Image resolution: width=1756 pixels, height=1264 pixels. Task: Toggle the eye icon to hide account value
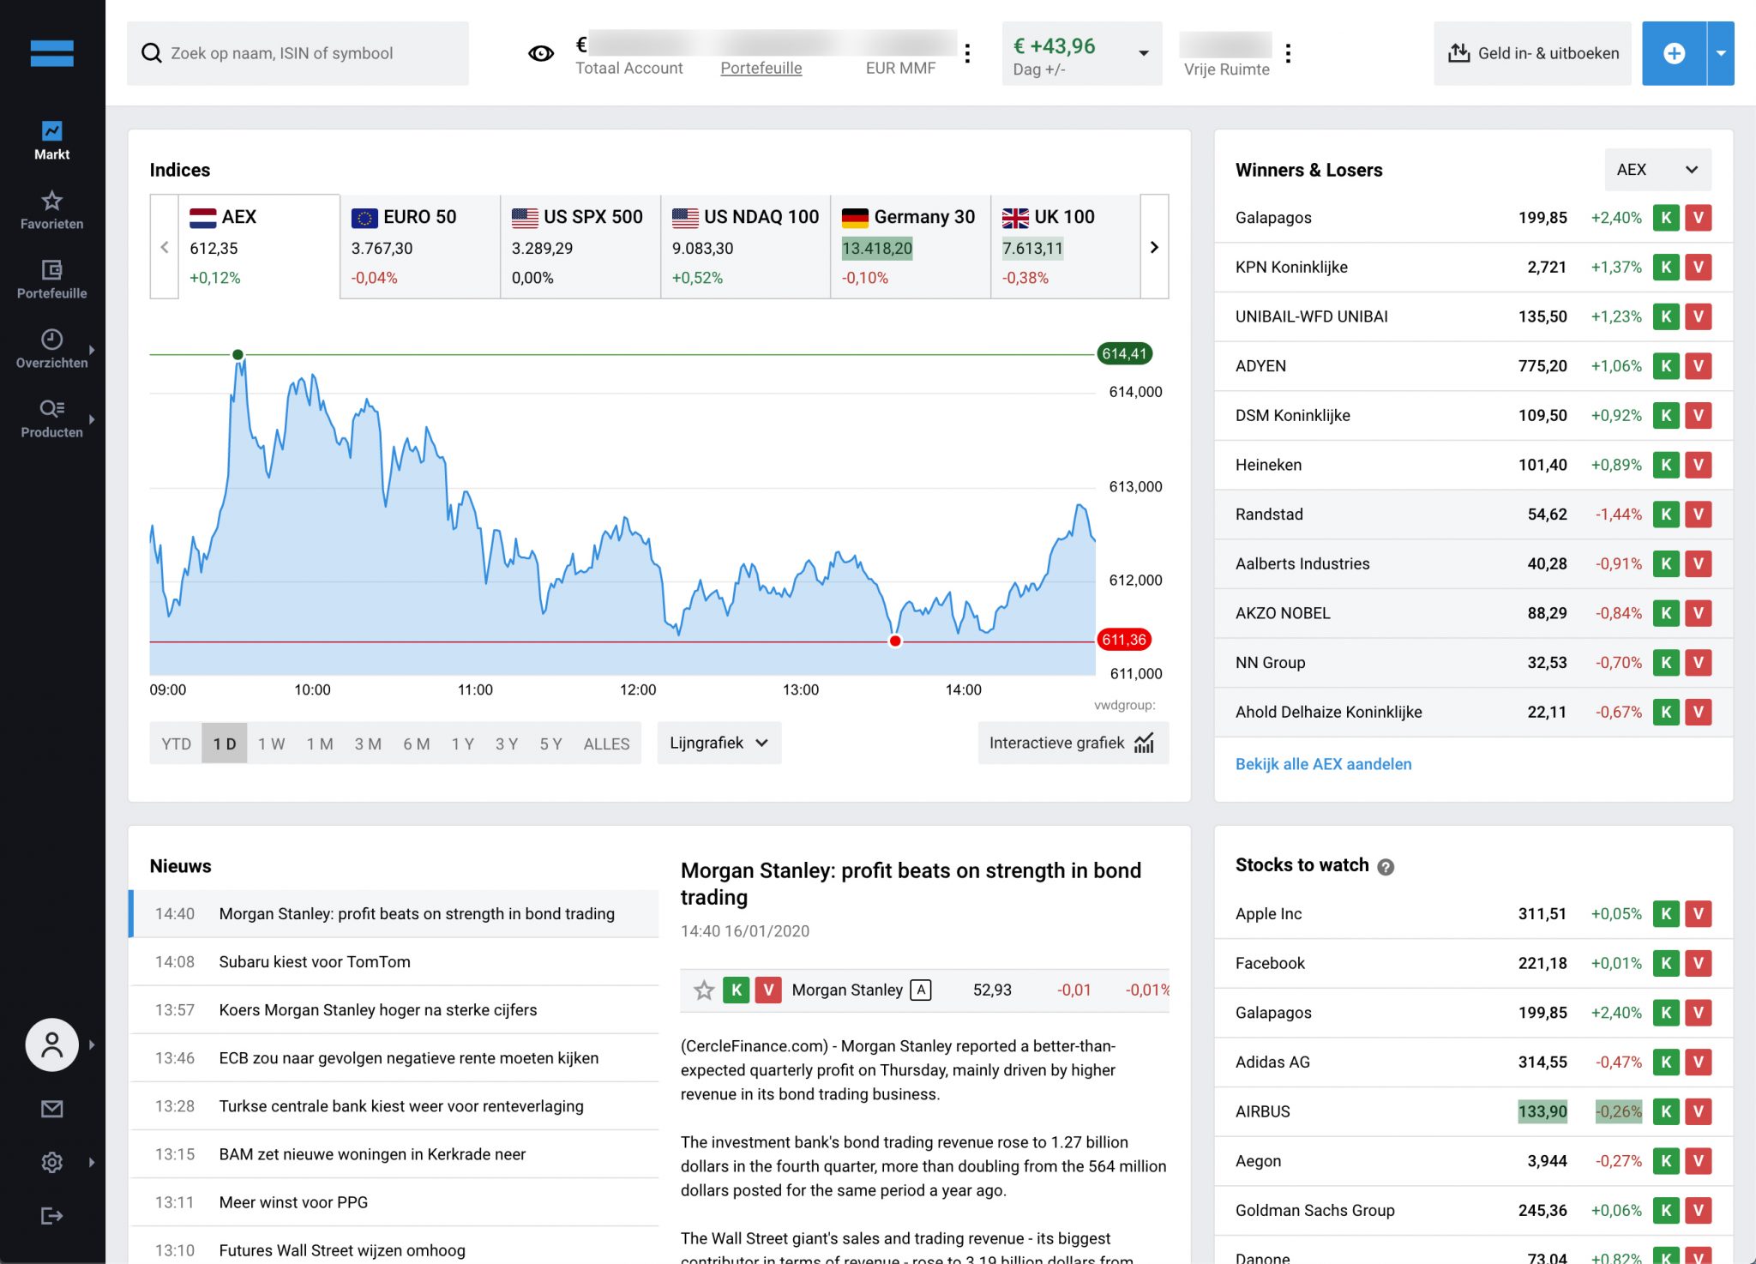tap(539, 53)
